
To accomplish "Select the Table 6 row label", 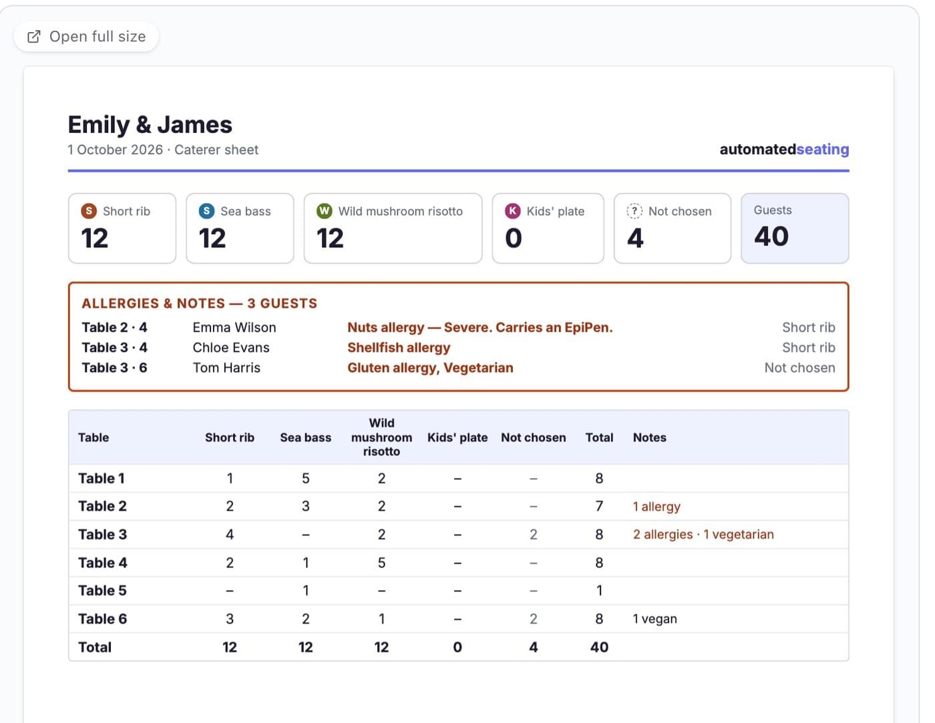I will tap(102, 619).
